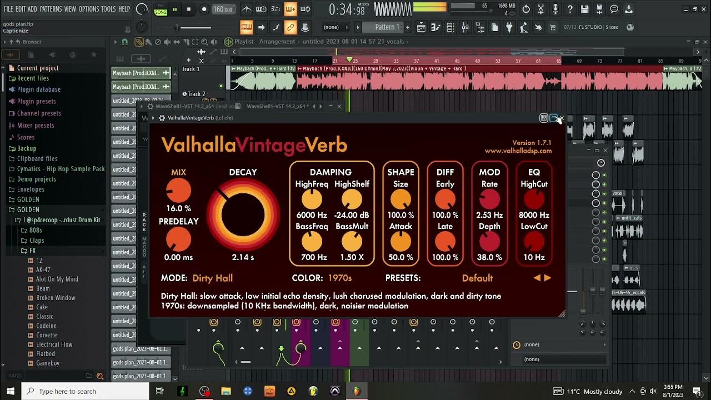This screenshot has height=400, width=711.
Task: Open the FILE menu
Action: (x=8, y=9)
